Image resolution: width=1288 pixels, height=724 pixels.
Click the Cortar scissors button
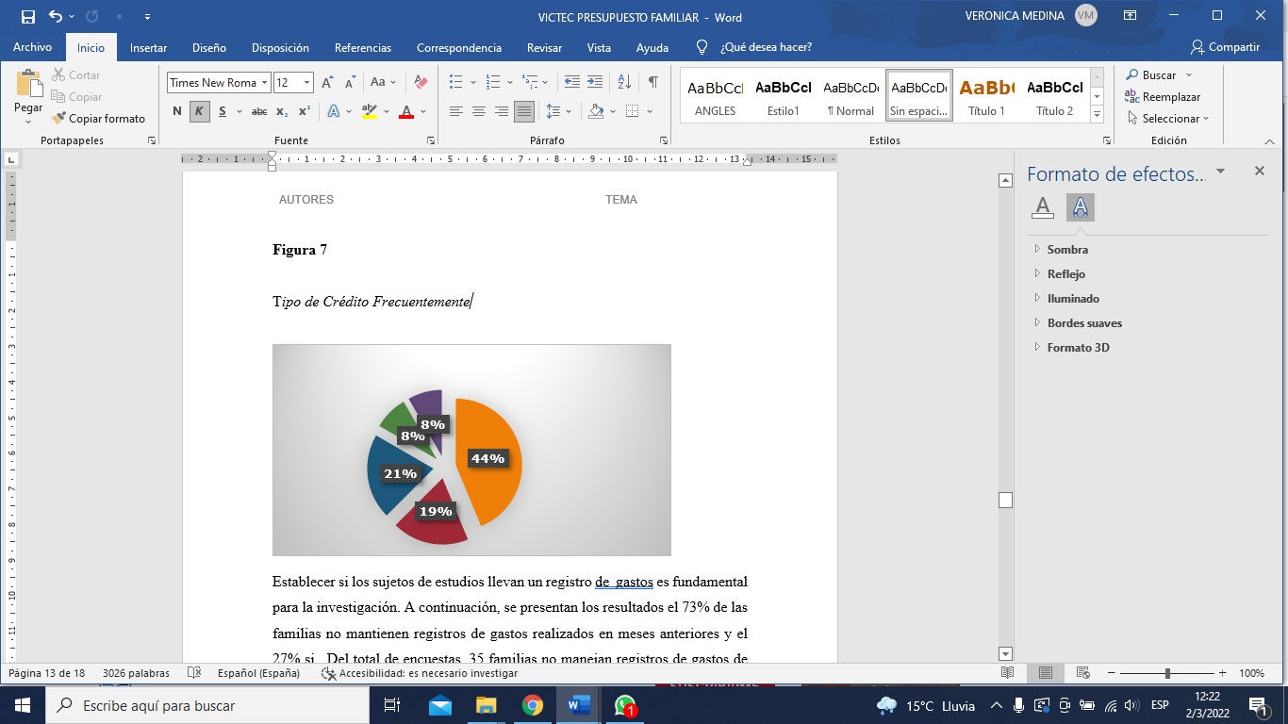click(76, 74)
